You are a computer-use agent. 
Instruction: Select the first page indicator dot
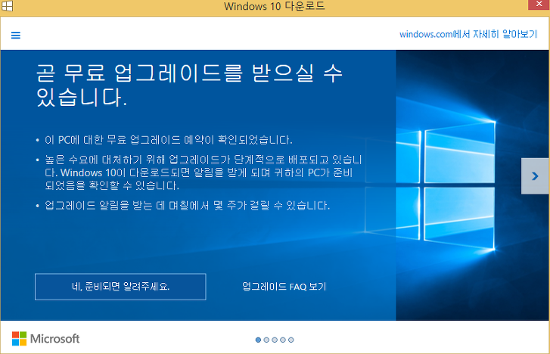pyautogui.click(x=258, y=340)
